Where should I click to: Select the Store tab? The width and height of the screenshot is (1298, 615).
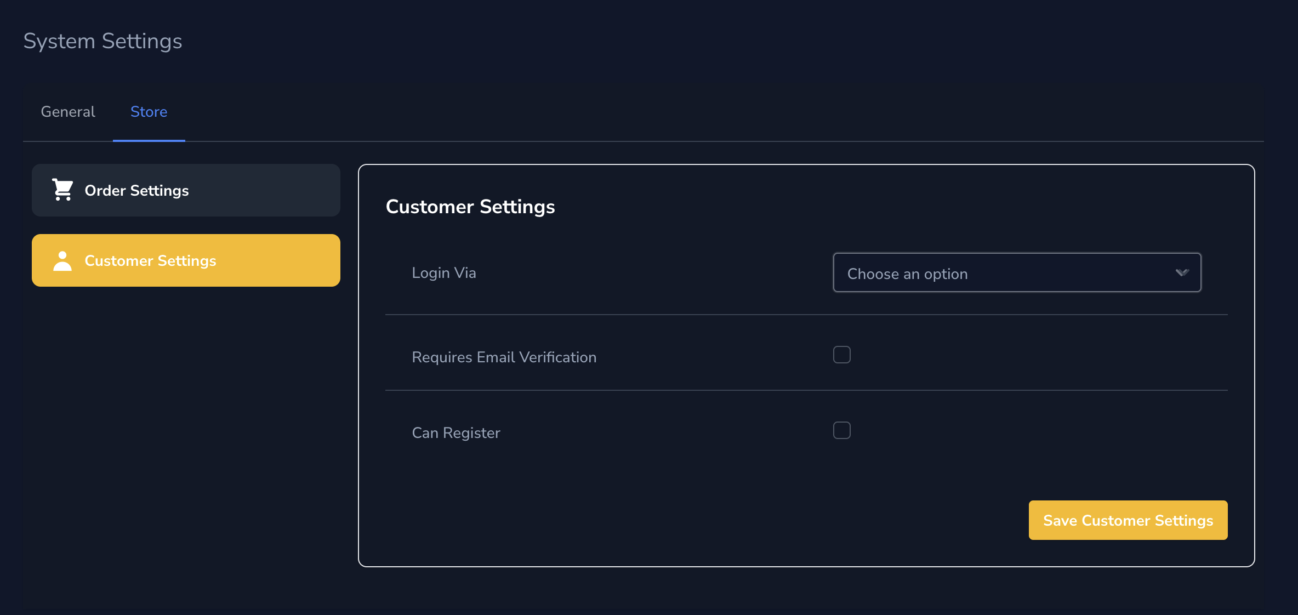point(149,112)
